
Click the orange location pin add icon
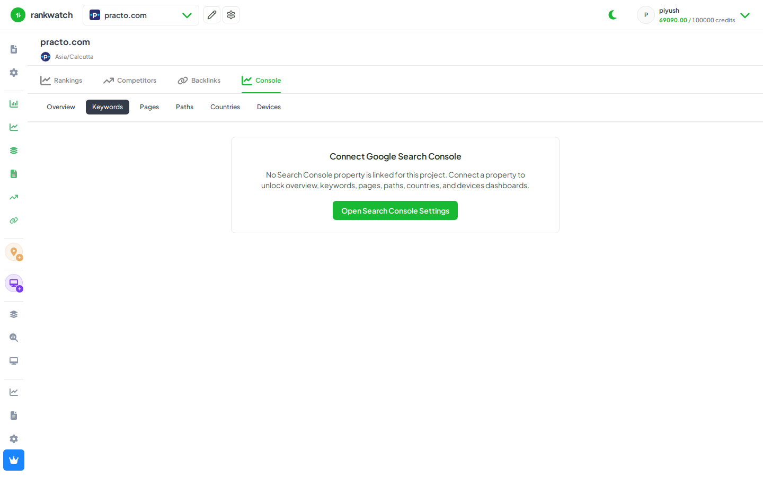[14, 252]
